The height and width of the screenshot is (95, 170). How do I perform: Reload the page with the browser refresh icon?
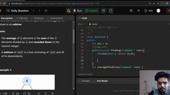pos(4,3)
